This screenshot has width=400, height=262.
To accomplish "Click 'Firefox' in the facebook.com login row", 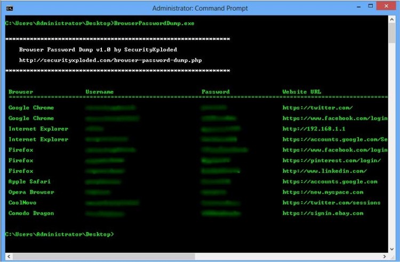I will (x=21, y=150).
